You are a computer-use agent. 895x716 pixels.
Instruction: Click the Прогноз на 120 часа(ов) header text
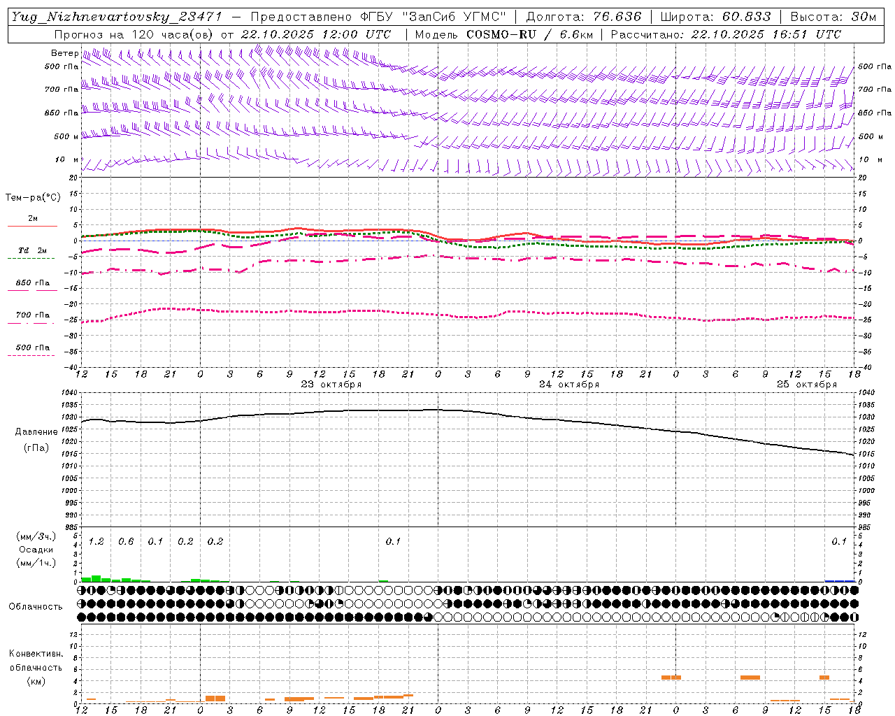point(134,34)
